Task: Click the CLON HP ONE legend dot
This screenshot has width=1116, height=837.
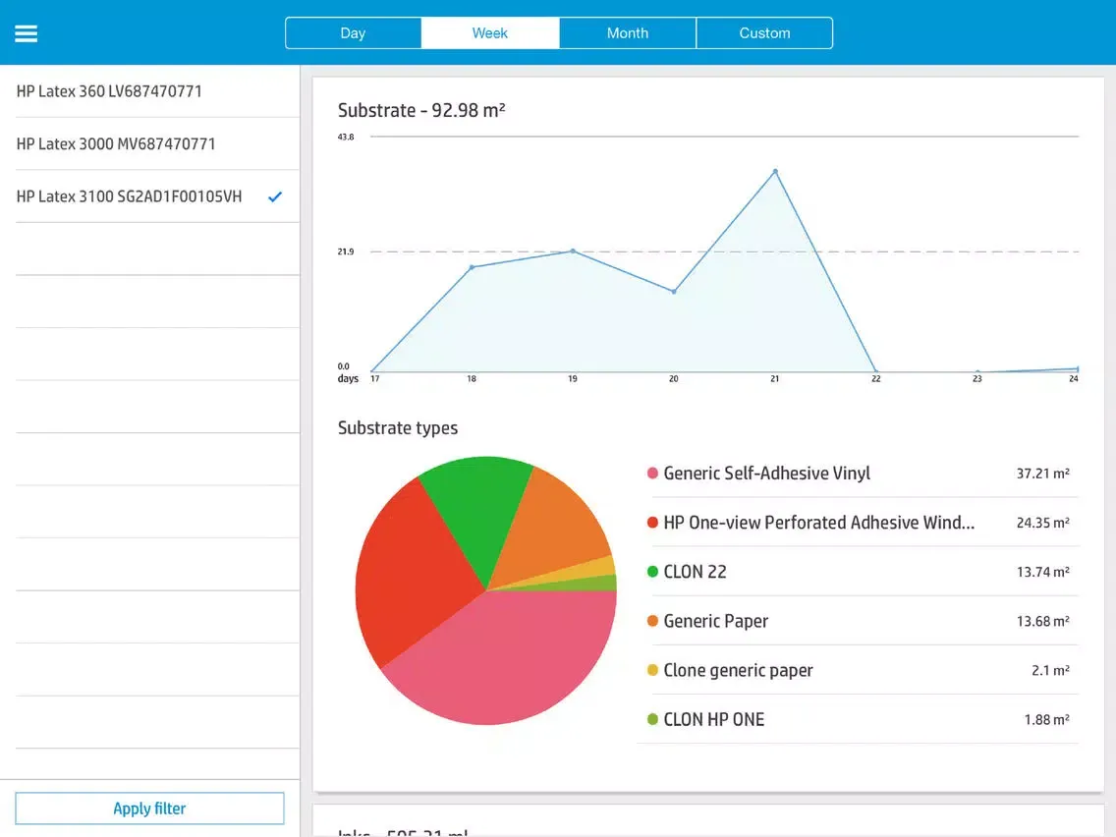Action: (652, 719)
